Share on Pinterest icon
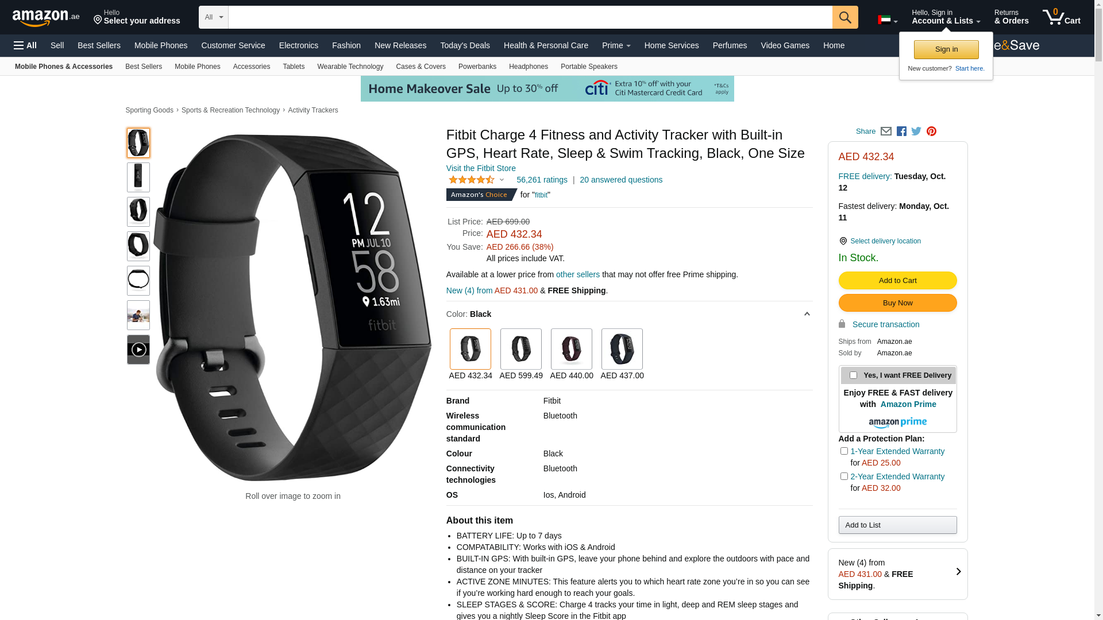This screenshot has width=1103, height=620. pos(931,131)
